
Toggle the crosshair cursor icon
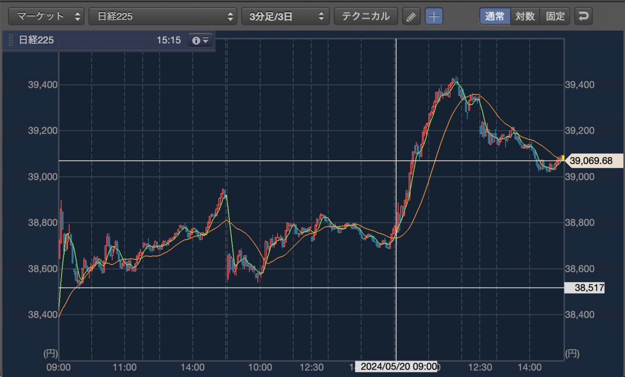point(434,16)
